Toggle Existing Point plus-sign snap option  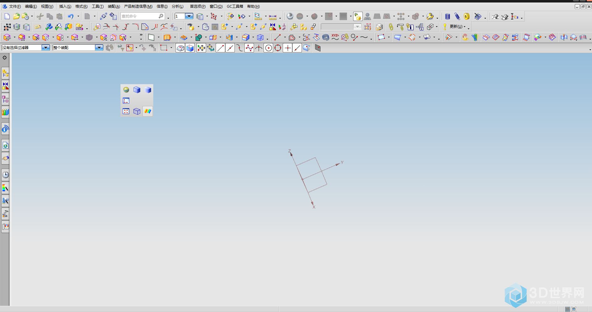point(287,48)
